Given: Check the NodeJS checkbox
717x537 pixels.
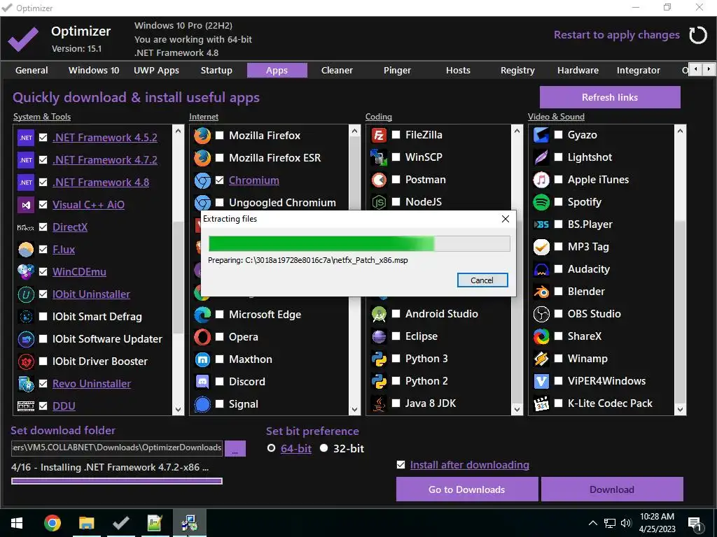Looking at the screenshot, I should [396, 201].
